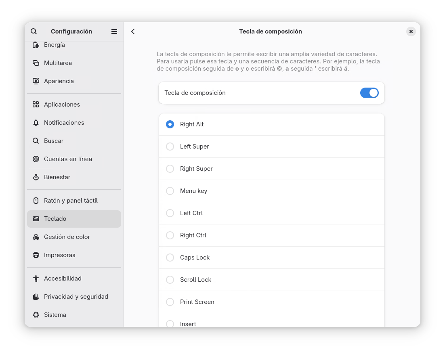Viewport: 445px width, 354px height.
Task: Choose Print Screen in the compose key list
Action: 170,302
